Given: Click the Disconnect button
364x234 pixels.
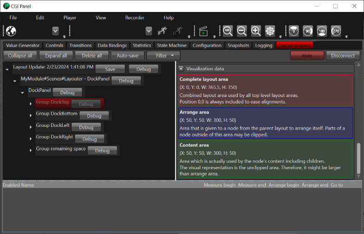Looking at the screenshot, I should coord(343,56).
